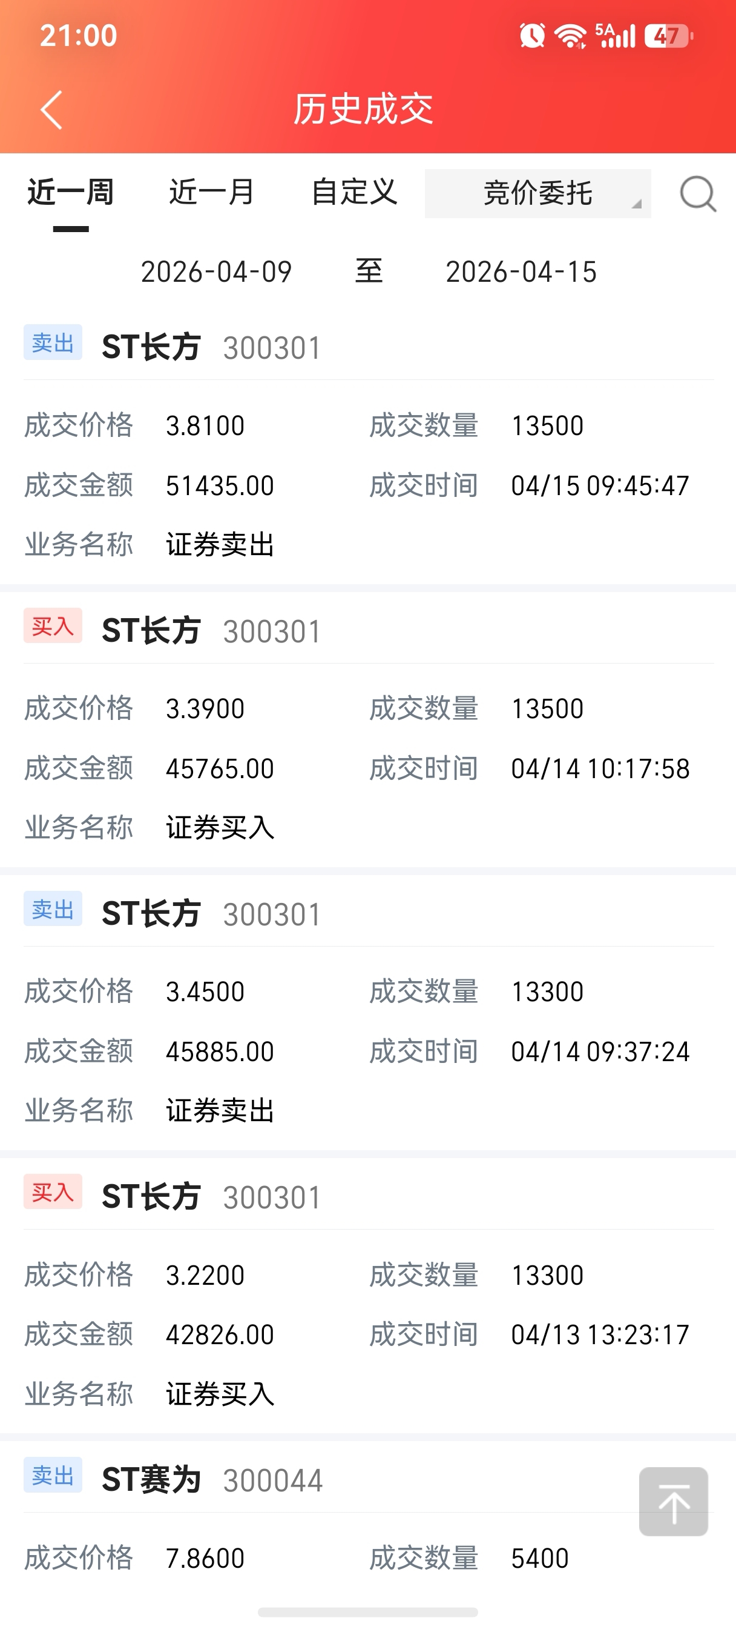
Task: Tap the battery indicator showing 47
Action: tap(669, 35)
